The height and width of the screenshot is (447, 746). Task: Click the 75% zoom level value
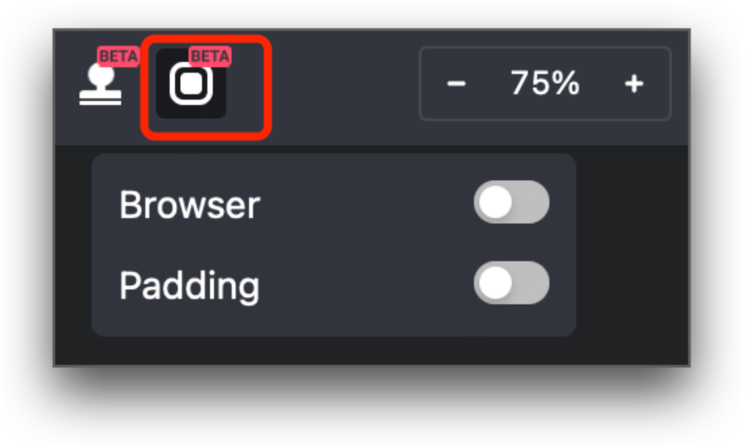coord(545,83)
